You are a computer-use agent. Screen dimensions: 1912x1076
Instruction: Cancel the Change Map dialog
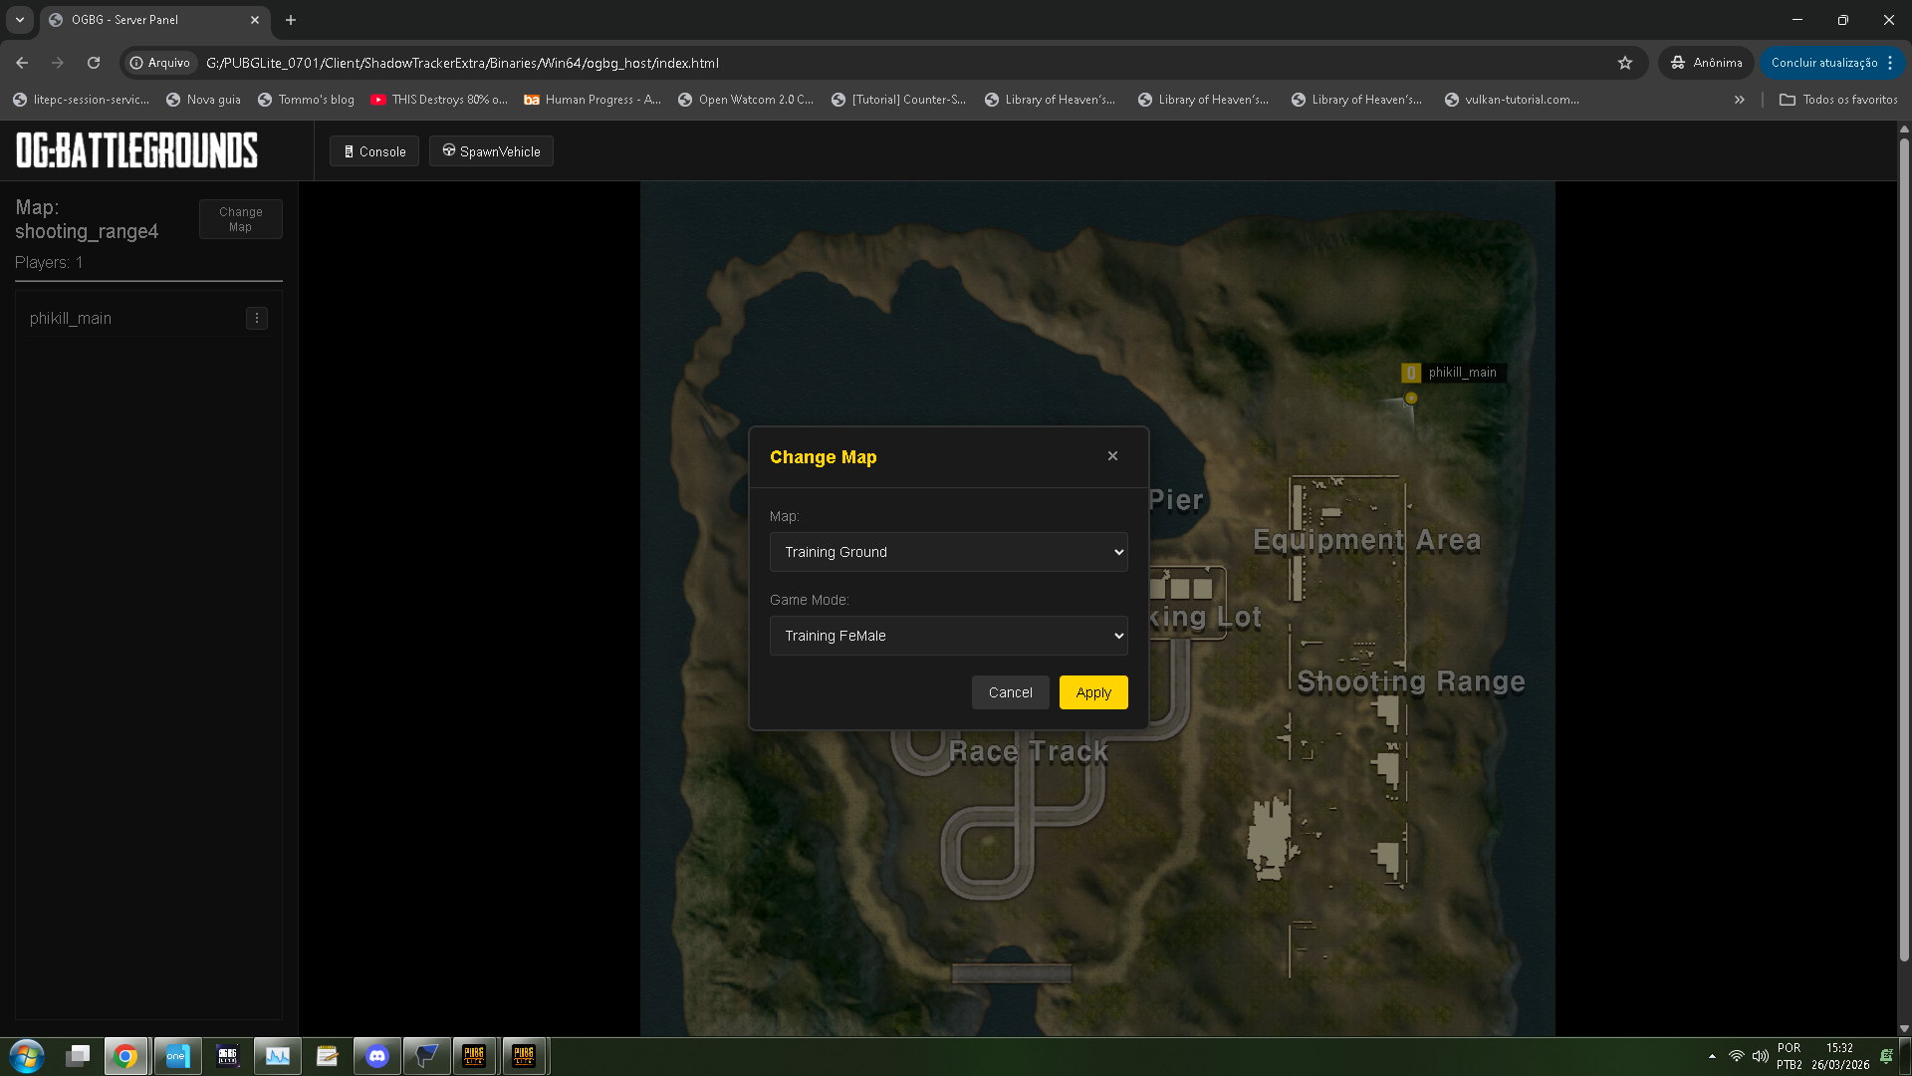point(1010,692)
